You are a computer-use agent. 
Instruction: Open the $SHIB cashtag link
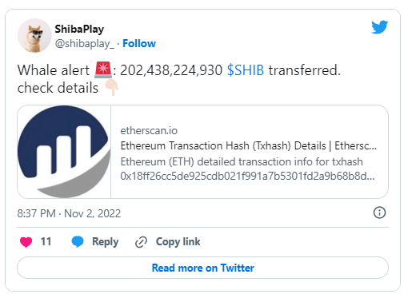(246, 70)
